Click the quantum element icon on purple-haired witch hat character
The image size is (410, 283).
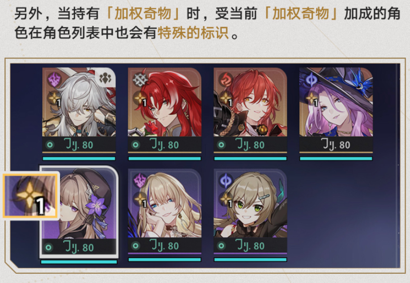[x=311, y=79]
